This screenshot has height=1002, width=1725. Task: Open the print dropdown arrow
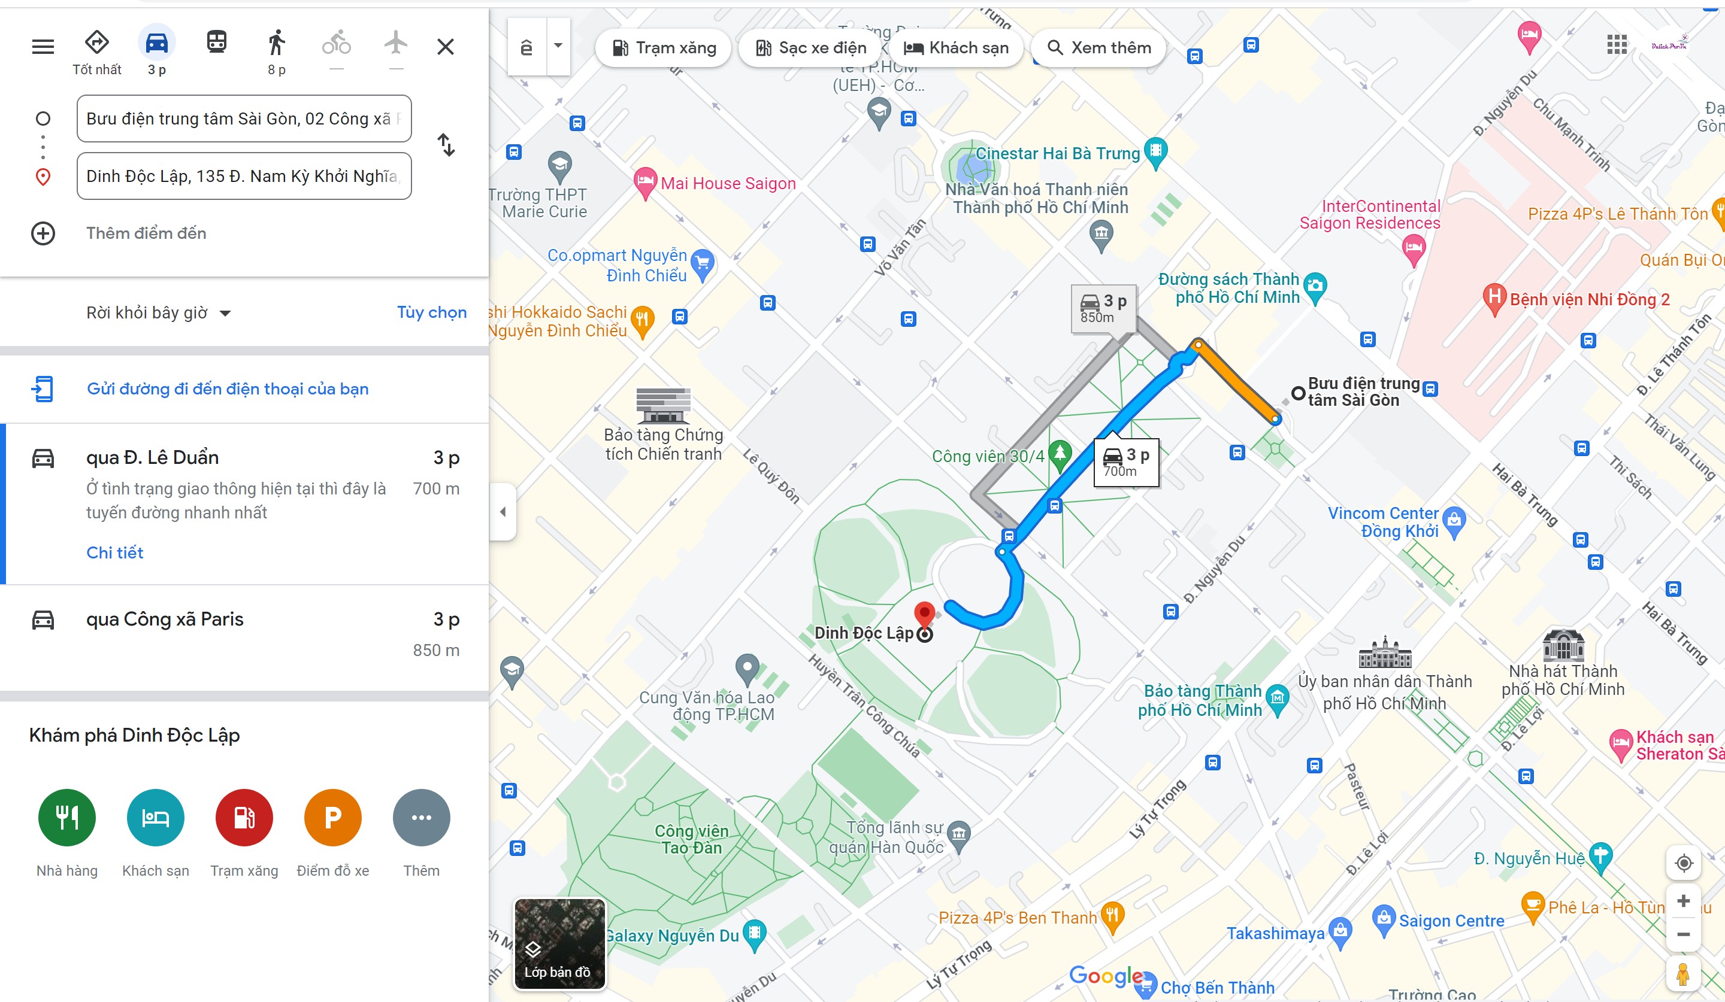click(559, 46)
